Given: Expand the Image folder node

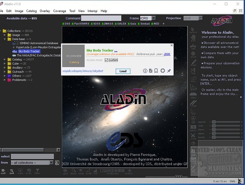Looking at the screenshot, I should pyautogui.click(x=5, y=35).
